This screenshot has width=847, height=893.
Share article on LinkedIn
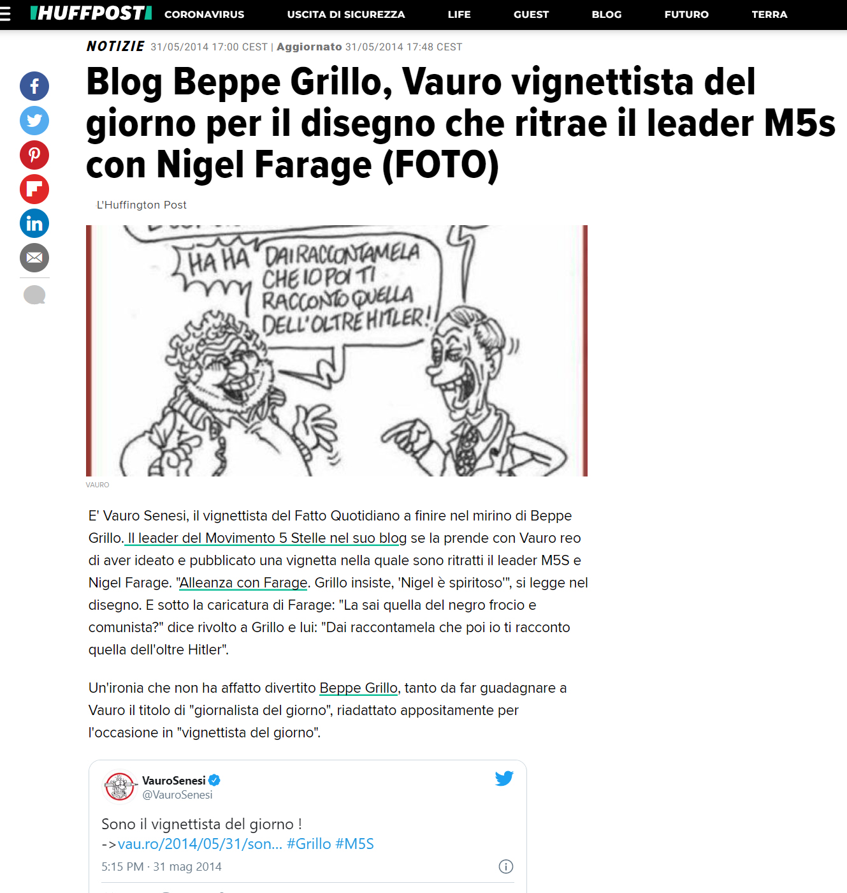click(34, 223)
